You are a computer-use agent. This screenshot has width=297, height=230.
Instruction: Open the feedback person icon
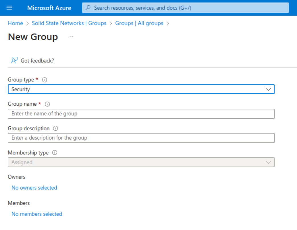click(x=14, y=60)
